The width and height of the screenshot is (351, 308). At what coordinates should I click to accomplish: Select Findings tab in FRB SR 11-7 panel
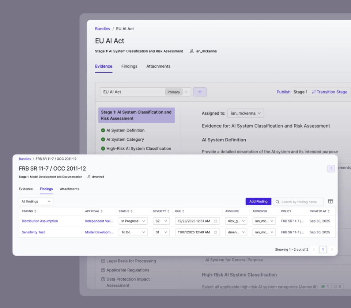tap(46, 189)
